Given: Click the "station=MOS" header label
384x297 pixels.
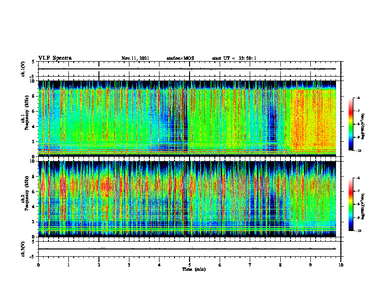Looking at the screenshot, I should (180, 58).
